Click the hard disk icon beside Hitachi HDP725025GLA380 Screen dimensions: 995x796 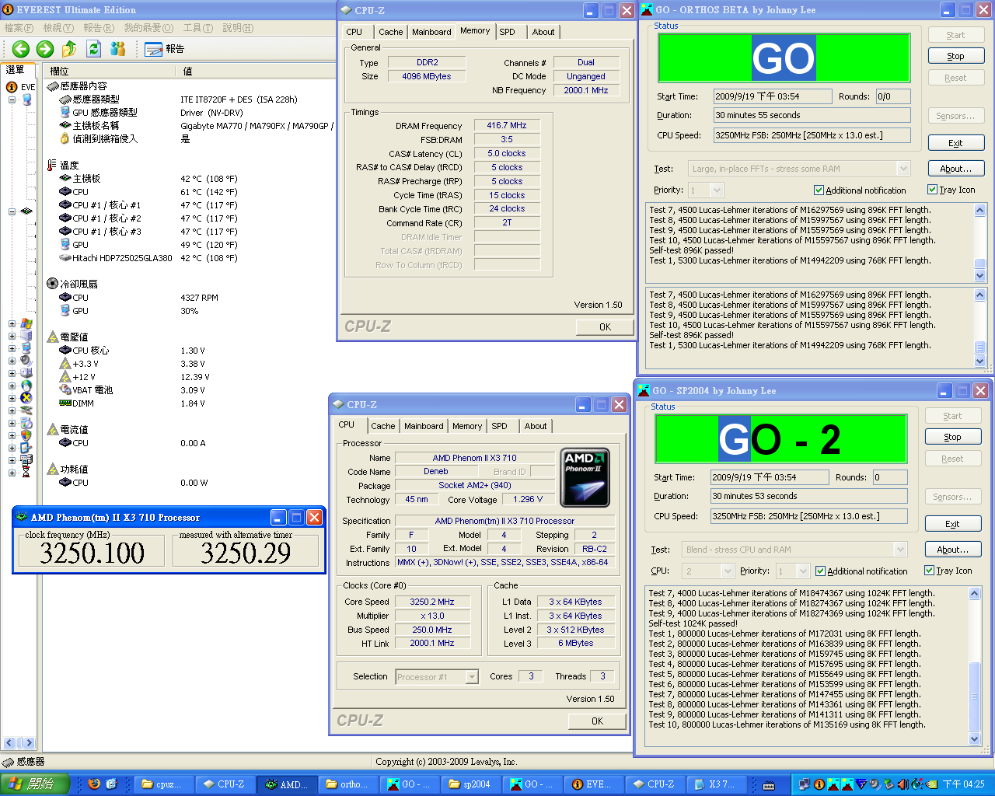point(65,258)
